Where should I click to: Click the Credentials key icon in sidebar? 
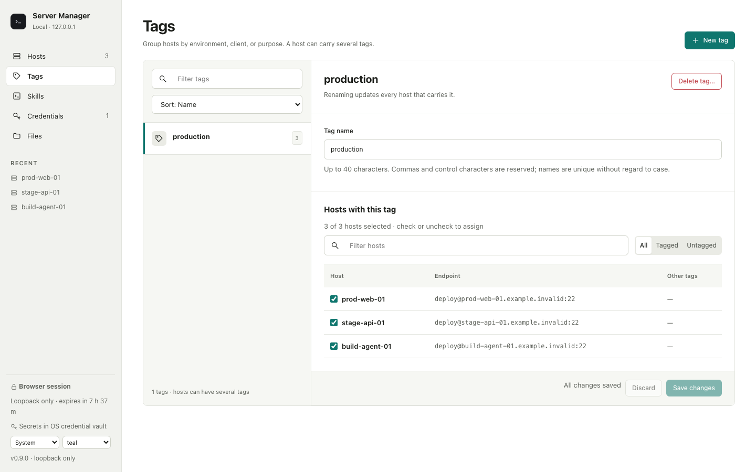pyautogui.click(x=17, y=116)
